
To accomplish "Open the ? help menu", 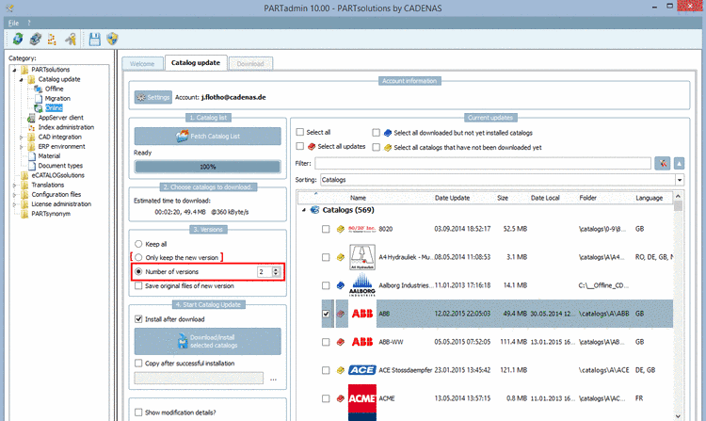I will pyautogui.click(x=29, y=23).
